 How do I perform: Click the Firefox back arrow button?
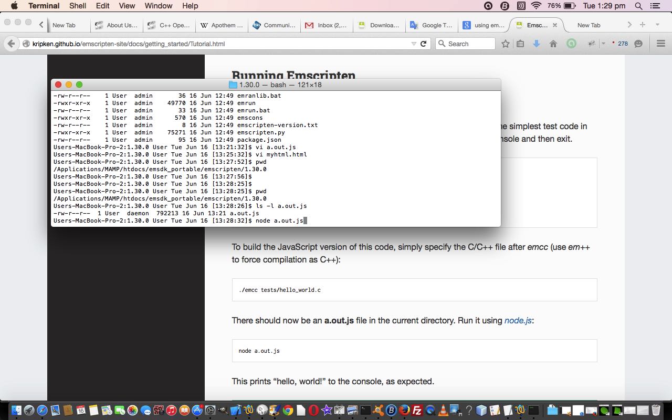click(11, 44)
